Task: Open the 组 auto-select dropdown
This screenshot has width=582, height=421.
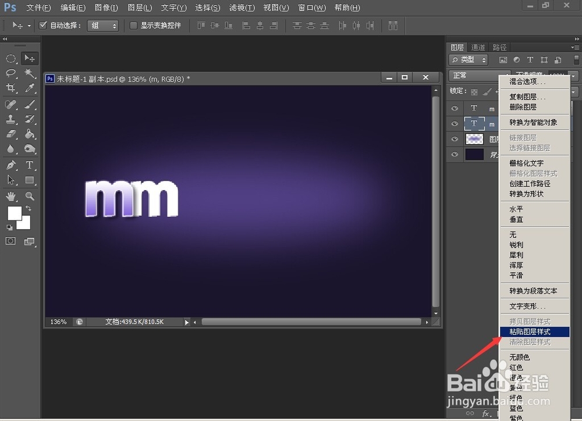Action: pyautogui.click(x=103, y=26)
